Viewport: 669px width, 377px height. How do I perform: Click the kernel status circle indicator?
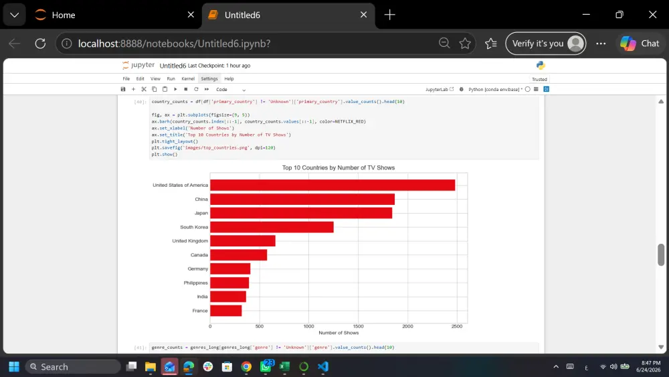[528, 89]
